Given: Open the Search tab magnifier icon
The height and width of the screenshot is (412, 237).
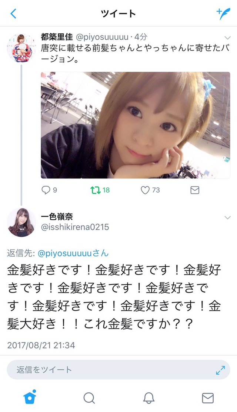Looking at the screenshot, I should tap(89, 398).
